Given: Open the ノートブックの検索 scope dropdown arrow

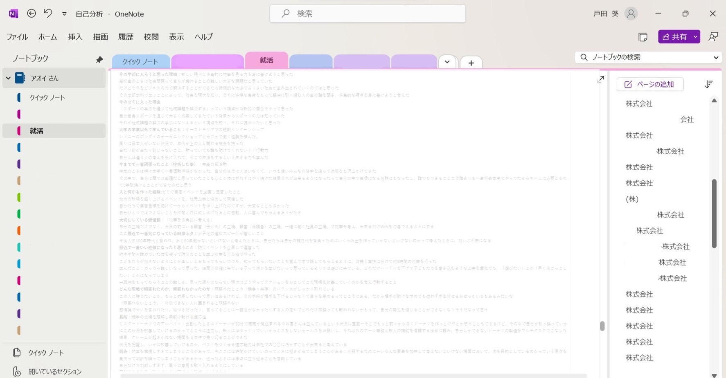Looking at the screenshot, I should [x=716, y=57].
